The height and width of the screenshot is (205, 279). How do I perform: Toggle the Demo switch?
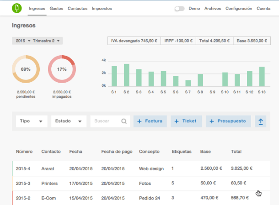pyautogui.click(x=180, y=9)
